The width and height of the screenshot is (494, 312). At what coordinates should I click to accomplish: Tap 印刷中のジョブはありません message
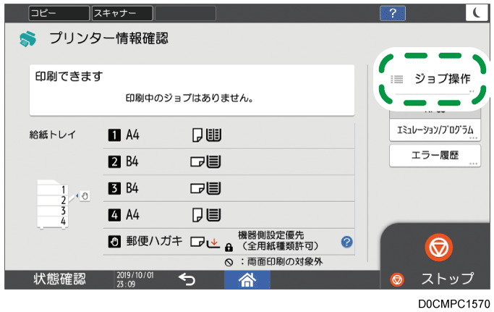pyautogui.click(x=189, y=98)
